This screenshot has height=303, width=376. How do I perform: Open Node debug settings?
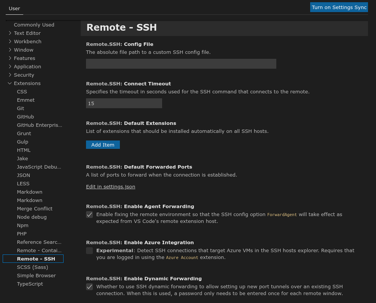coord(31,217)
